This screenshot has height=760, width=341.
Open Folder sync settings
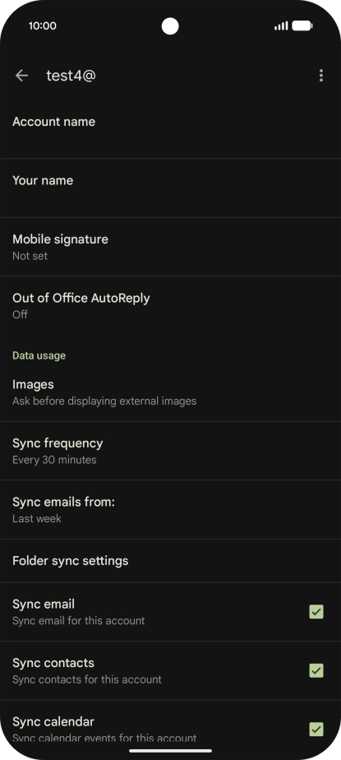coord(171,561)
